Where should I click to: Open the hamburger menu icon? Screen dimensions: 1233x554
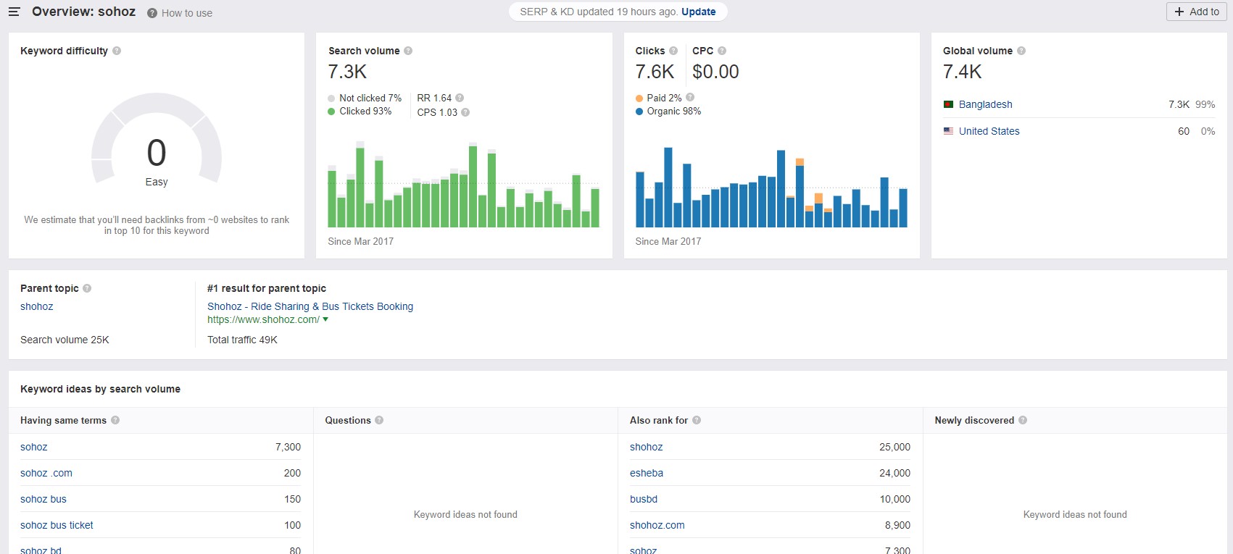coord(14,12)
